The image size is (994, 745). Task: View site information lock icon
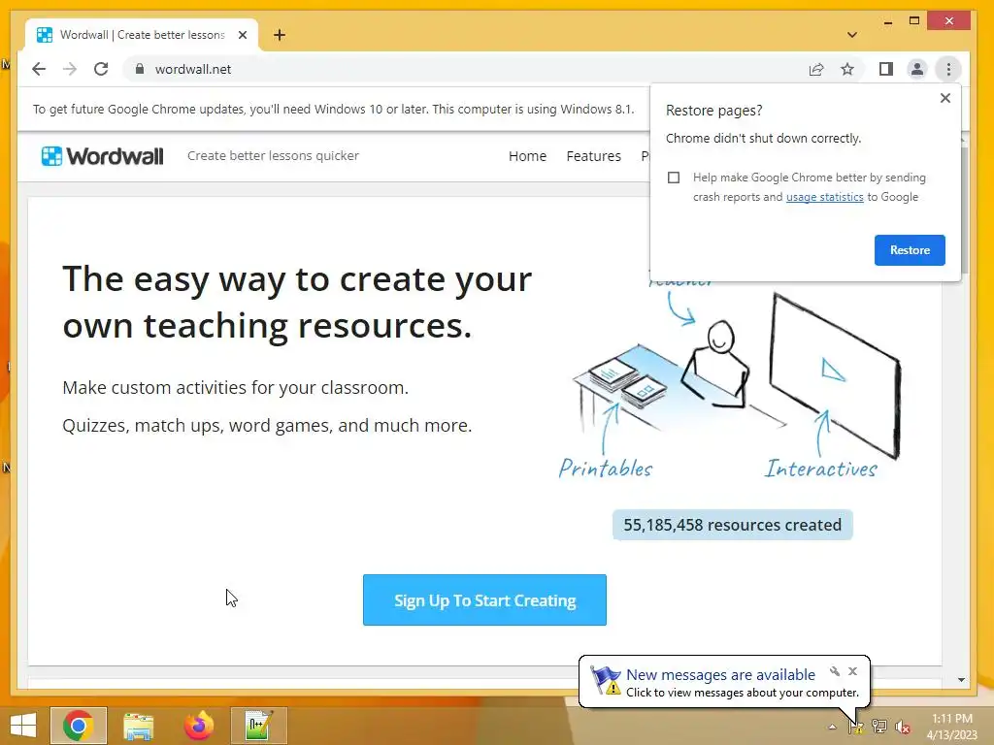[x=140, y=69]
